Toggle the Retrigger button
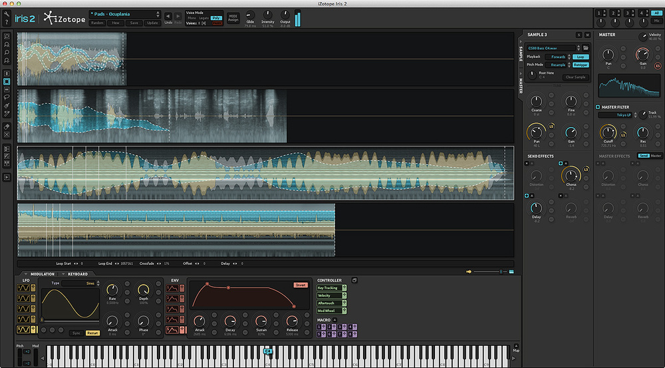This screenshot has width=665, height=368. pos(580,65)
